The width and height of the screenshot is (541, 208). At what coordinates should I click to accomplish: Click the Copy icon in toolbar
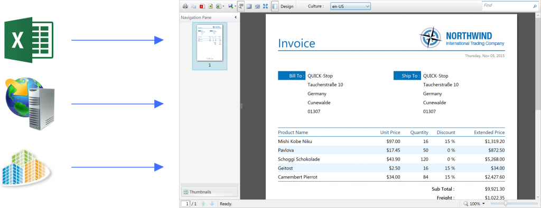point(193,6)
